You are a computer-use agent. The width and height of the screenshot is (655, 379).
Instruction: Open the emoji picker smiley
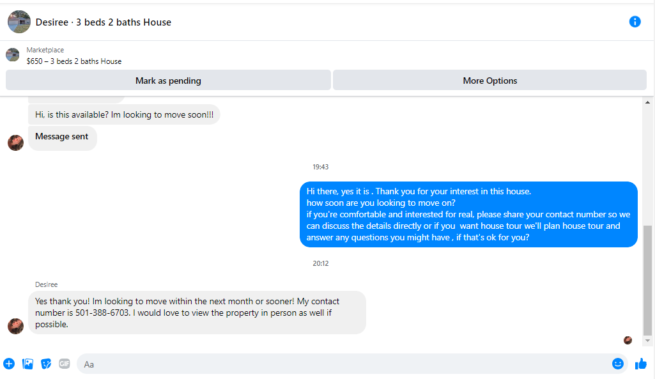click(x=617, y=364)
